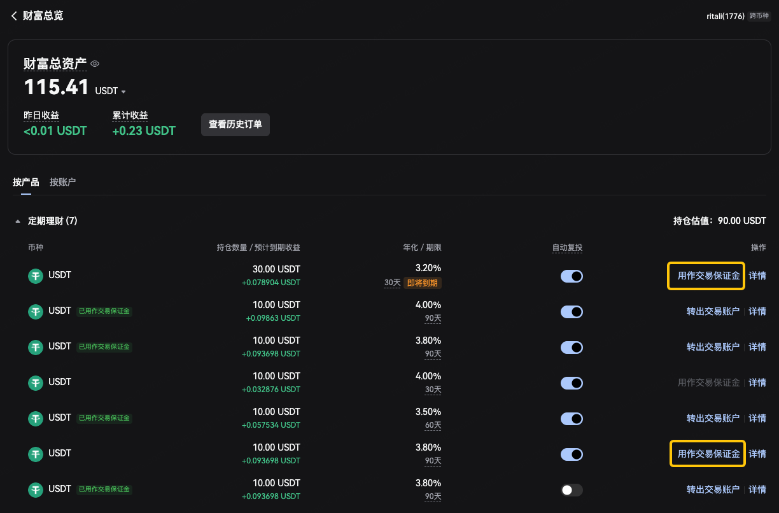Select 用作交易保证金 in the 3.80% row
Screen dimensions: 779x513
(708, 454)
